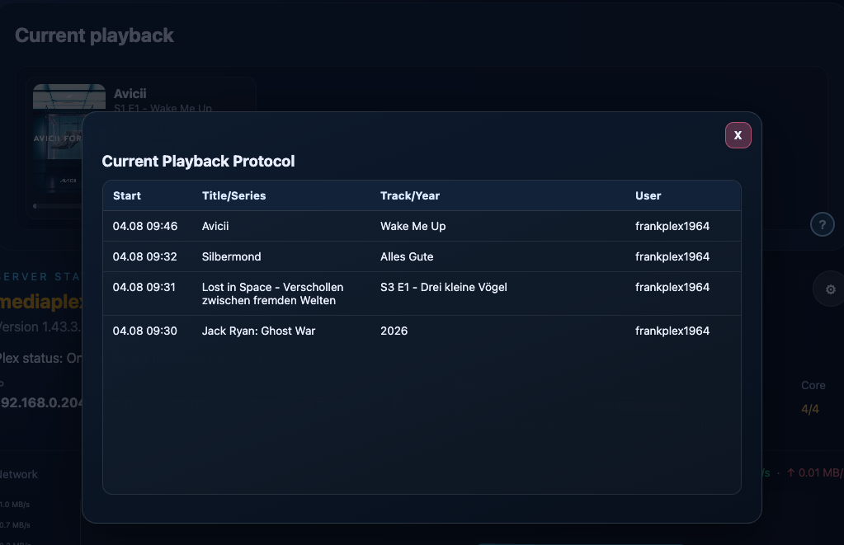Screen dimensions: 844x545
Task: Select the 04.08 09:31 start time
Action: (144, 287)
